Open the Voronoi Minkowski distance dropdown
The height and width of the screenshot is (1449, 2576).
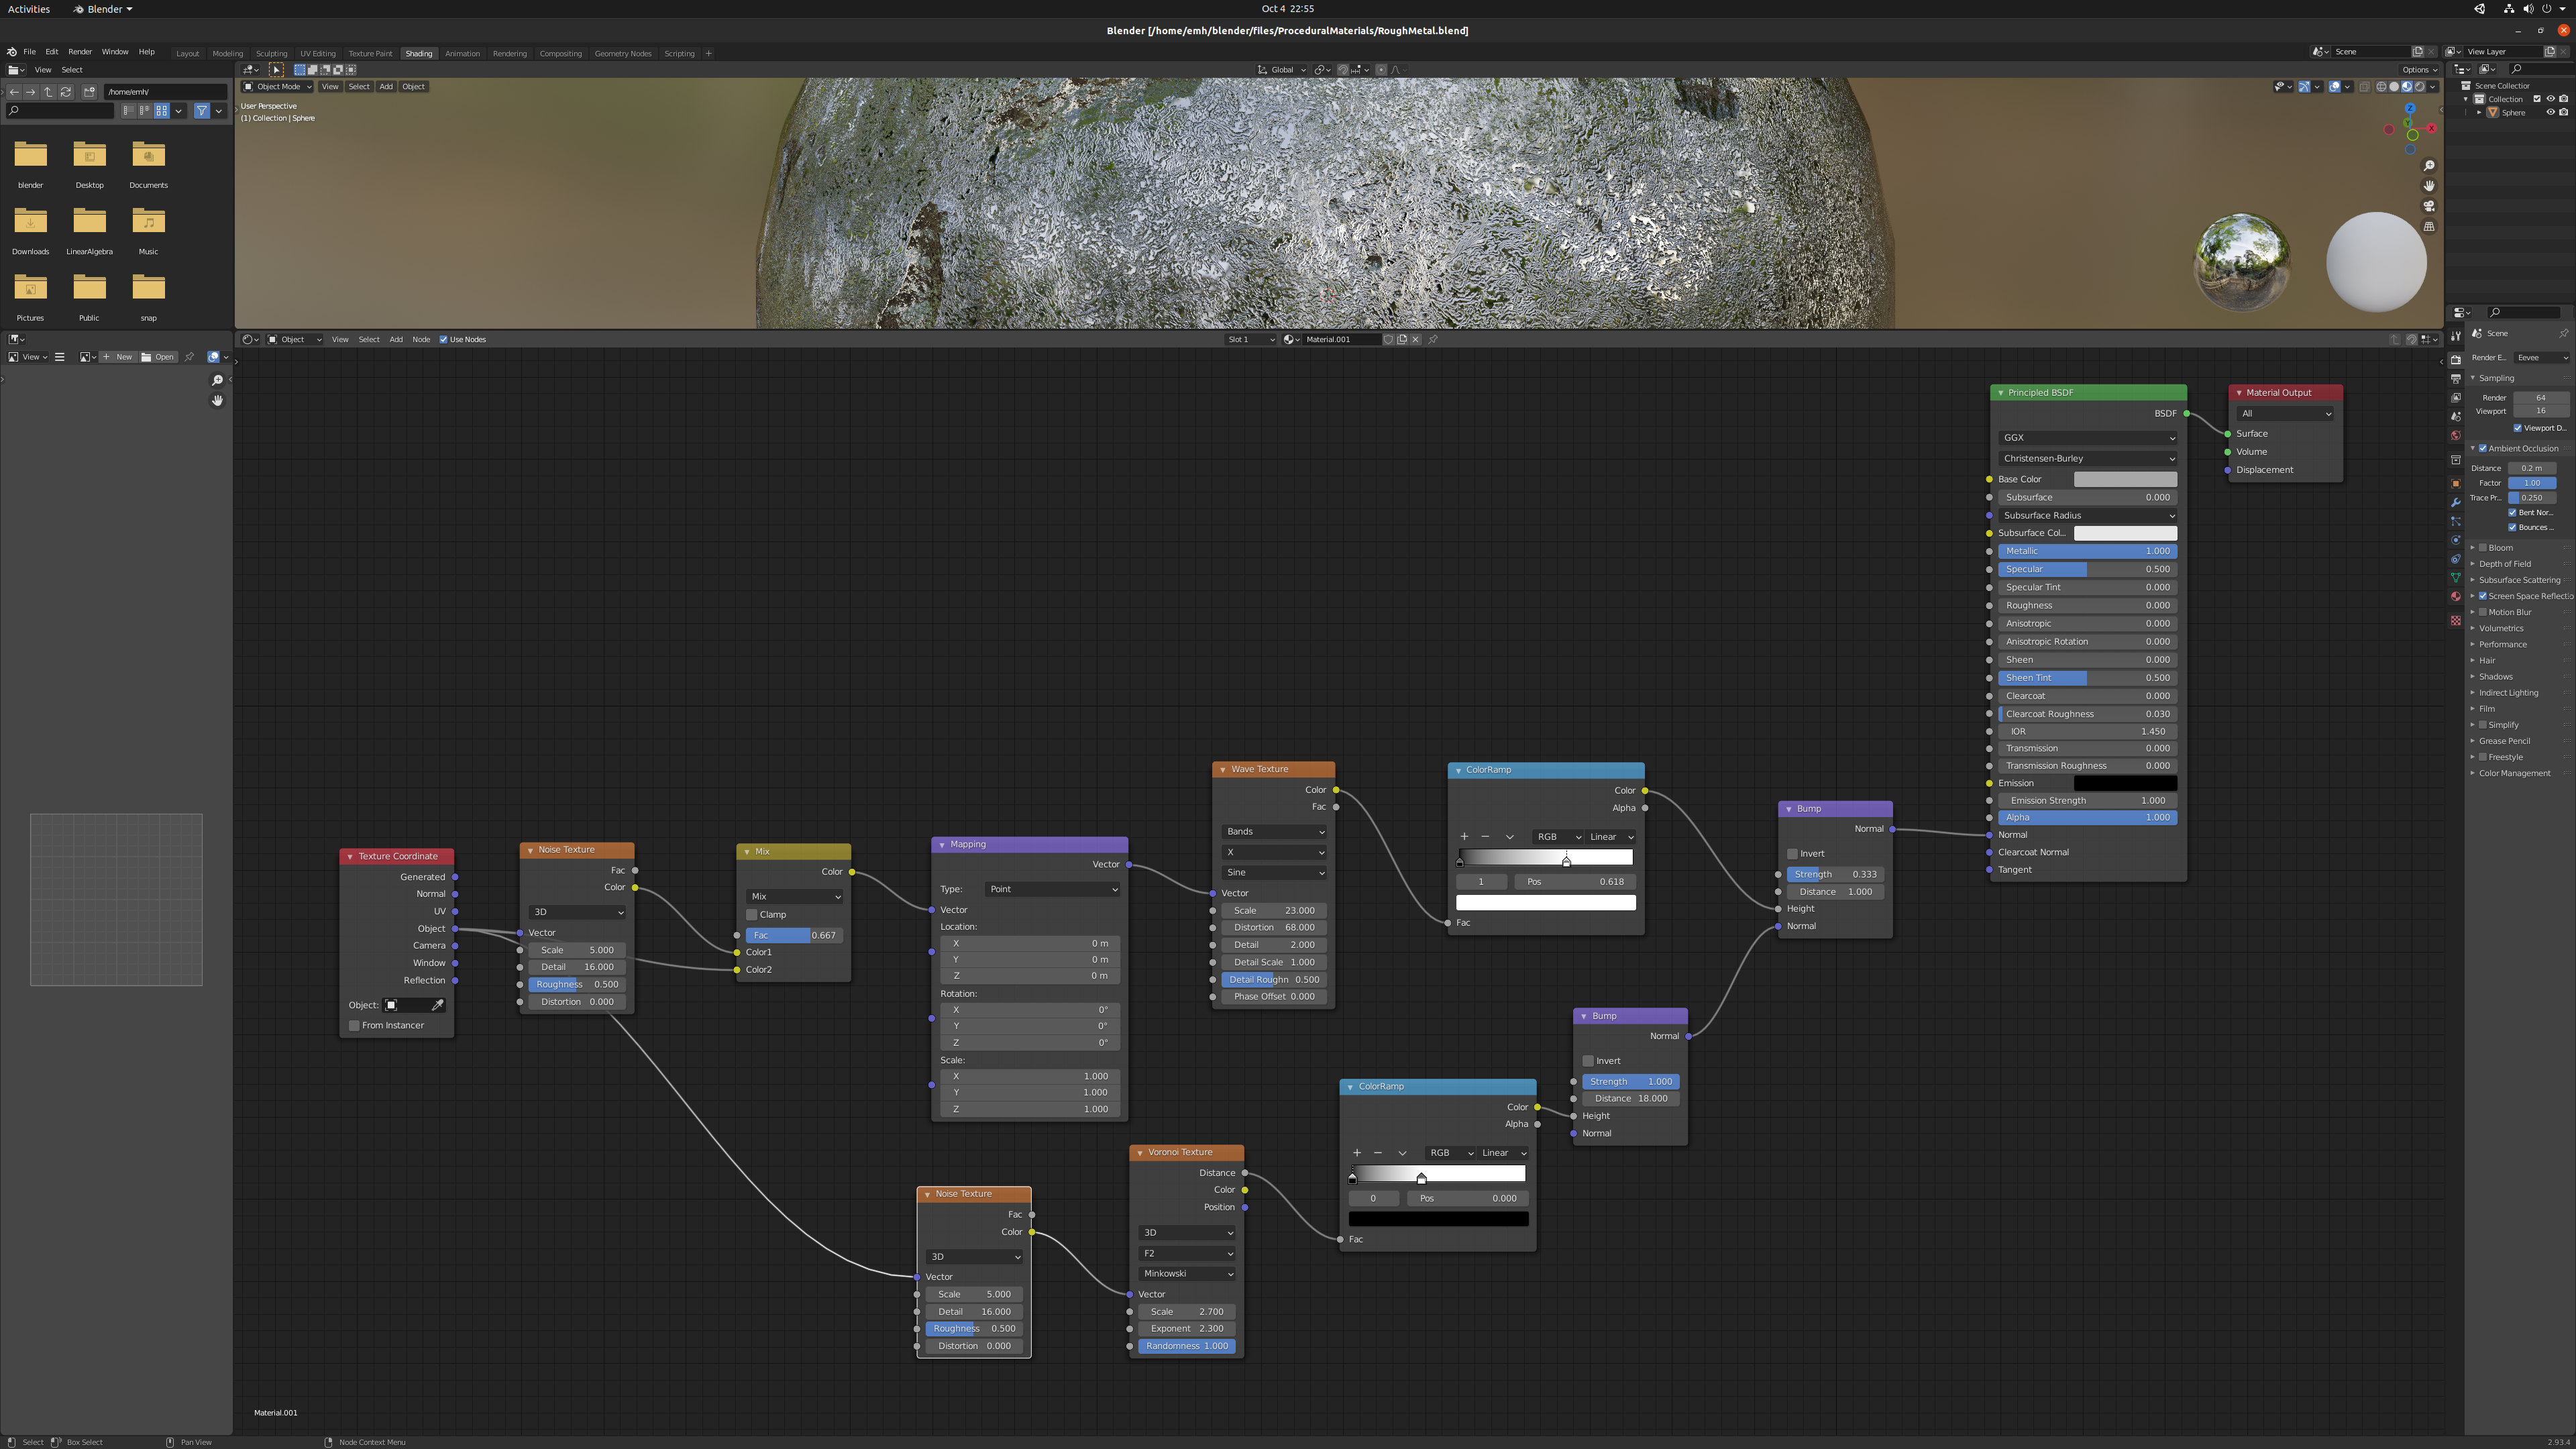click(x=1187, y=1274)
